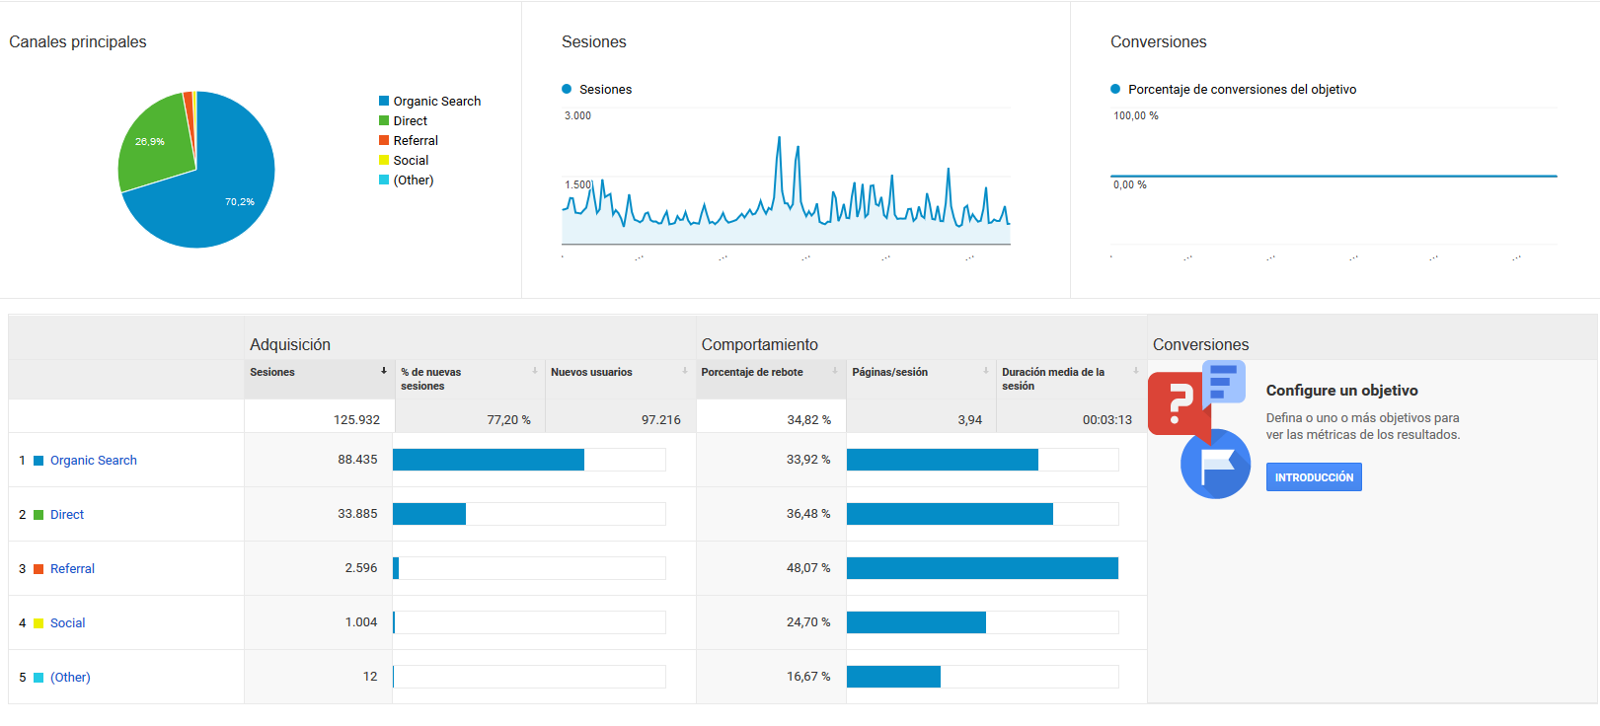Click the Organic Search sessions value 88.435
Screen dimensions: 1600x726
tap(357, 460)
